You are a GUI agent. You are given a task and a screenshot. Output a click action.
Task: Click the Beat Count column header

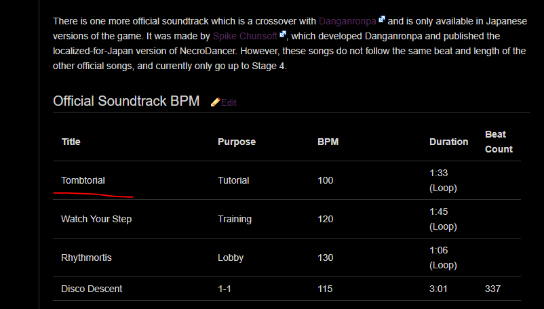499,142
